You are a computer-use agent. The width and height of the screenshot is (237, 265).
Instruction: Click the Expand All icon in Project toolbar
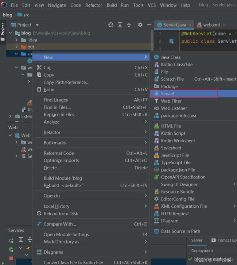tap(120, 25)
